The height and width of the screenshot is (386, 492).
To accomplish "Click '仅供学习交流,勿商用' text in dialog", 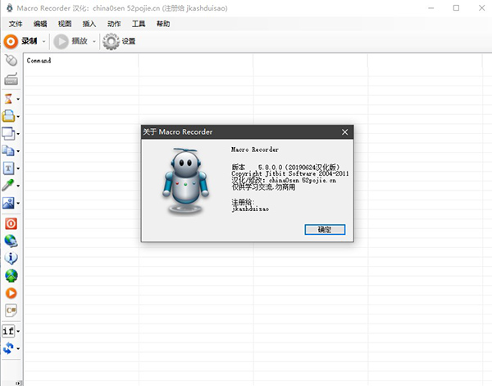I will pos(263,187).
